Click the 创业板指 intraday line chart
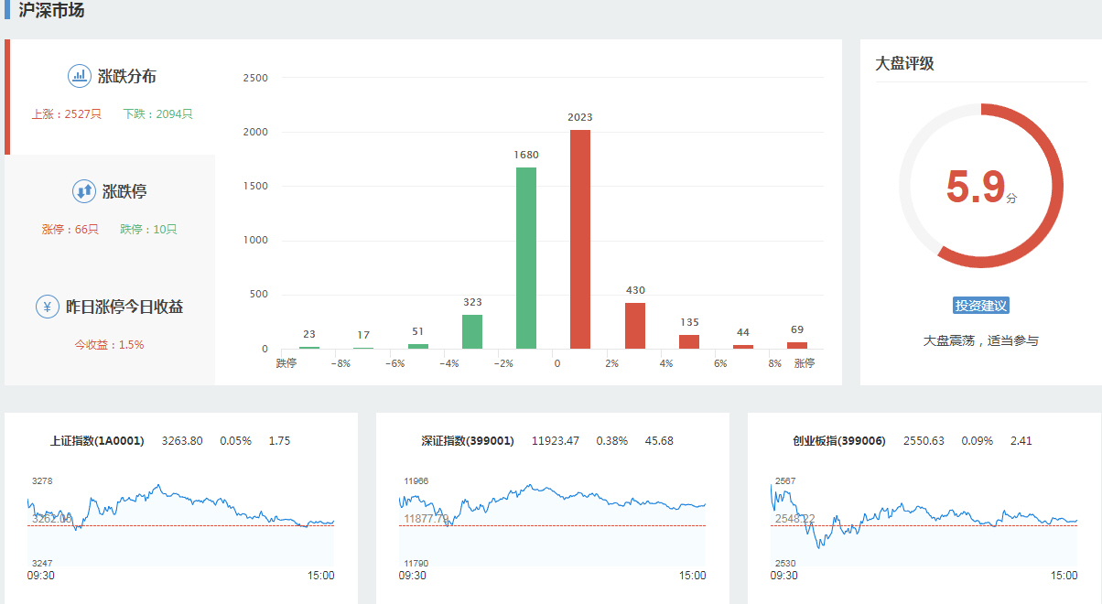Viewport: 1102px width, 604px height. point(924,522)
